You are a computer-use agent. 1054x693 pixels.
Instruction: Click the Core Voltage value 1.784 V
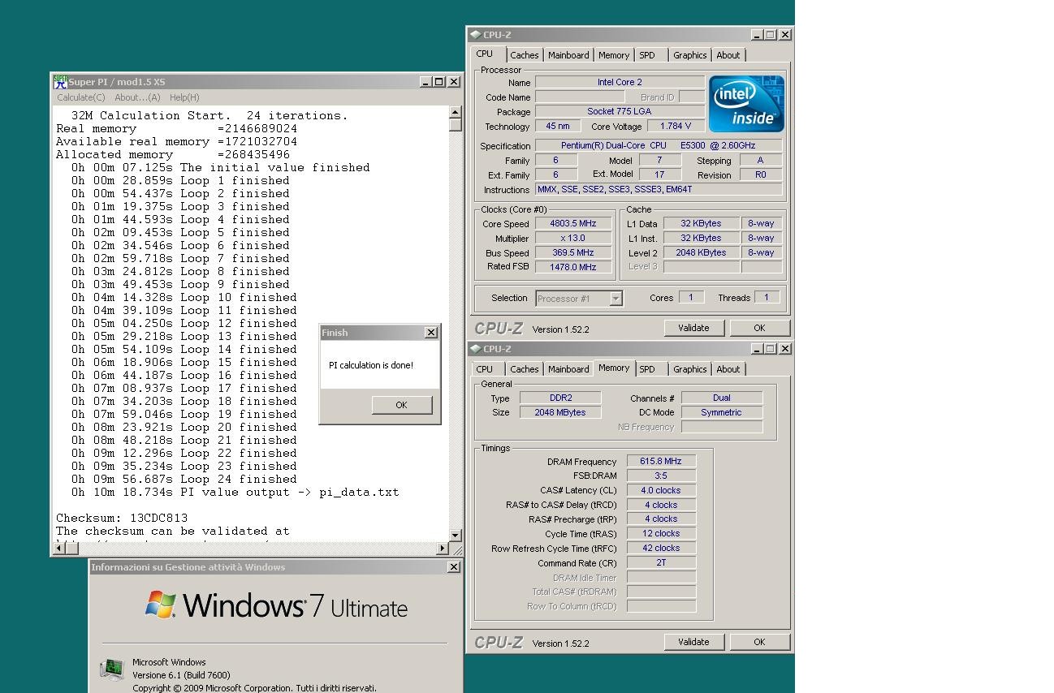pyautogui.click(x=676, y=127)
